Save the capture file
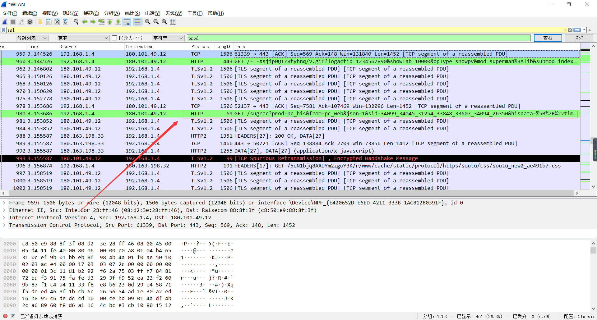This screenshot has height=320, width=597. pyautogui.click(x=49, y=22)
